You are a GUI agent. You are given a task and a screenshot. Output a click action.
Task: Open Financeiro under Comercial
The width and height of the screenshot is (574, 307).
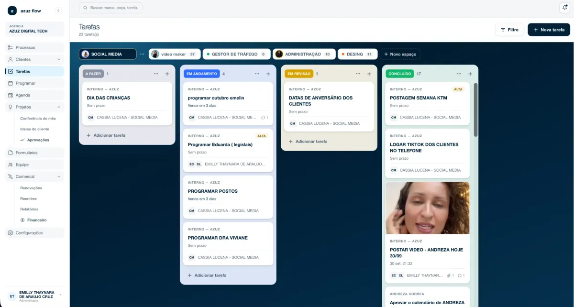[x=37, y=220]
